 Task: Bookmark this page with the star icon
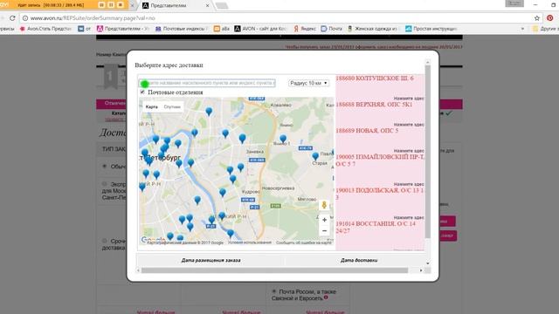(537, 17)
